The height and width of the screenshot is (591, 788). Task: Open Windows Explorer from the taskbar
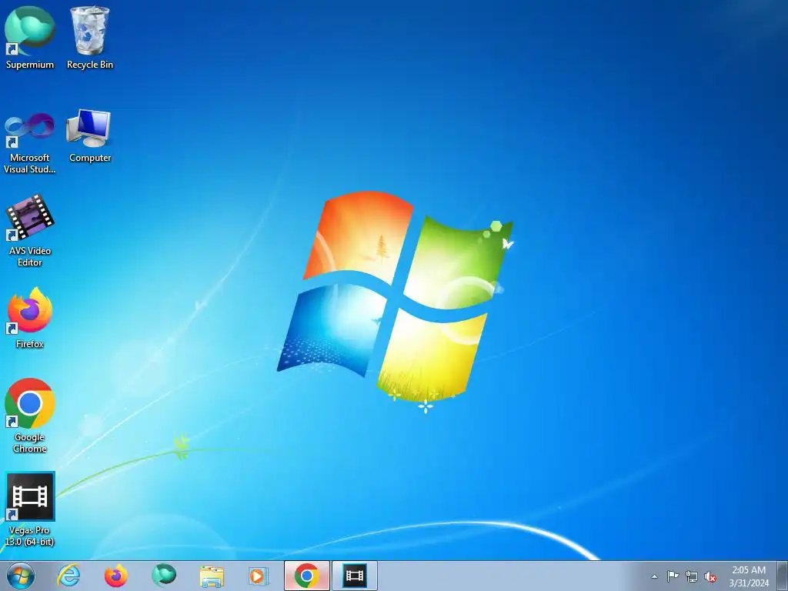tap(212, 576)
